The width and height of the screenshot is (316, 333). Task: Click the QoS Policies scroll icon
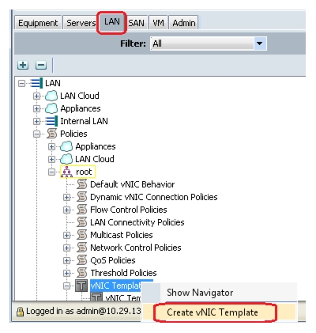coord(82,260)
